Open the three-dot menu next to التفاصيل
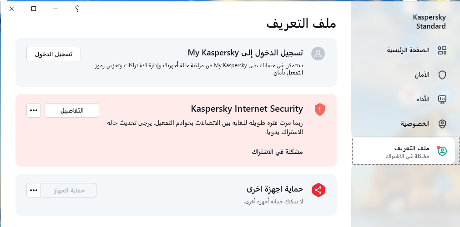Image resolution: width=460 pixels, height=227 pixels. 34,110
